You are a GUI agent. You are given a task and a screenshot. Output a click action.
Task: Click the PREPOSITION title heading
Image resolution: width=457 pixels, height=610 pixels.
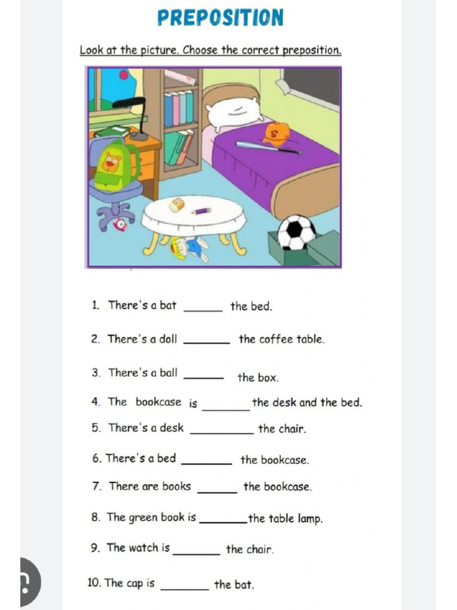pos(220,18)
